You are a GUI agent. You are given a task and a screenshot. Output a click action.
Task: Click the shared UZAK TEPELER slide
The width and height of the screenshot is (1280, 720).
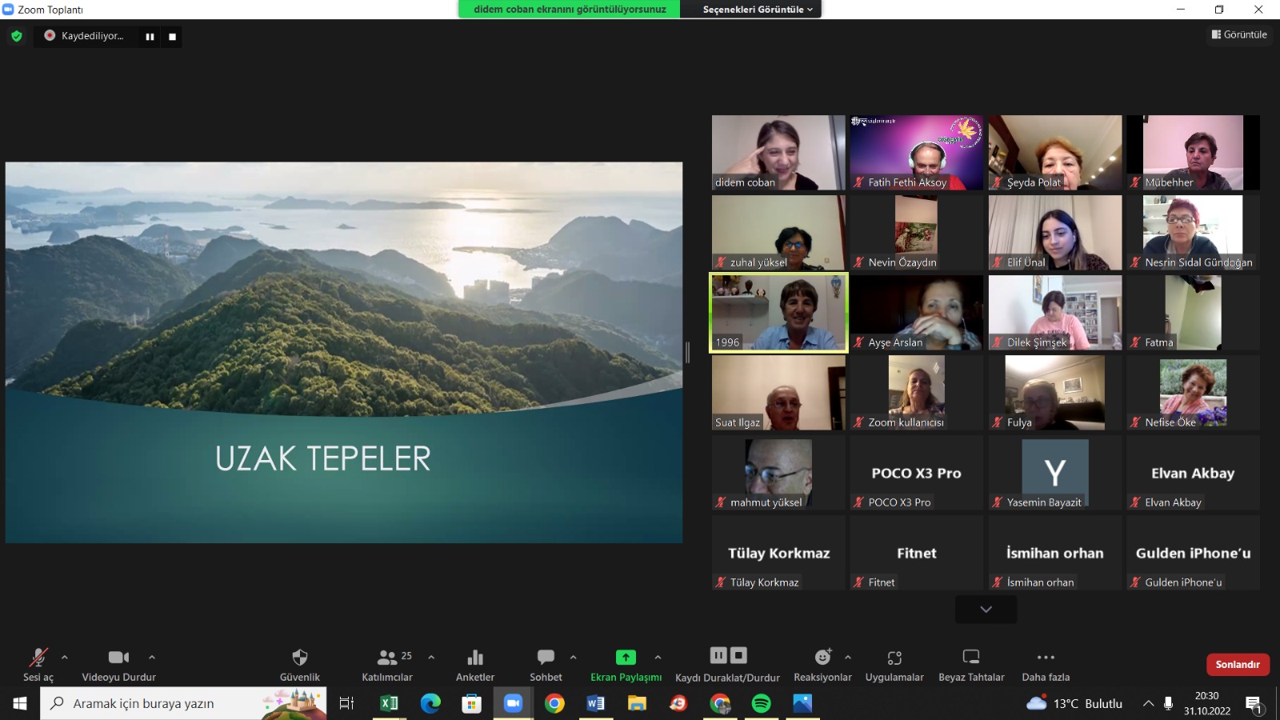tap(344, 353)
